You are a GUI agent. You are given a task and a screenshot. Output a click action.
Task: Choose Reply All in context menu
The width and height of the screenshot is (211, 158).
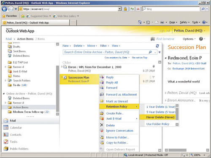coord(112,83)
